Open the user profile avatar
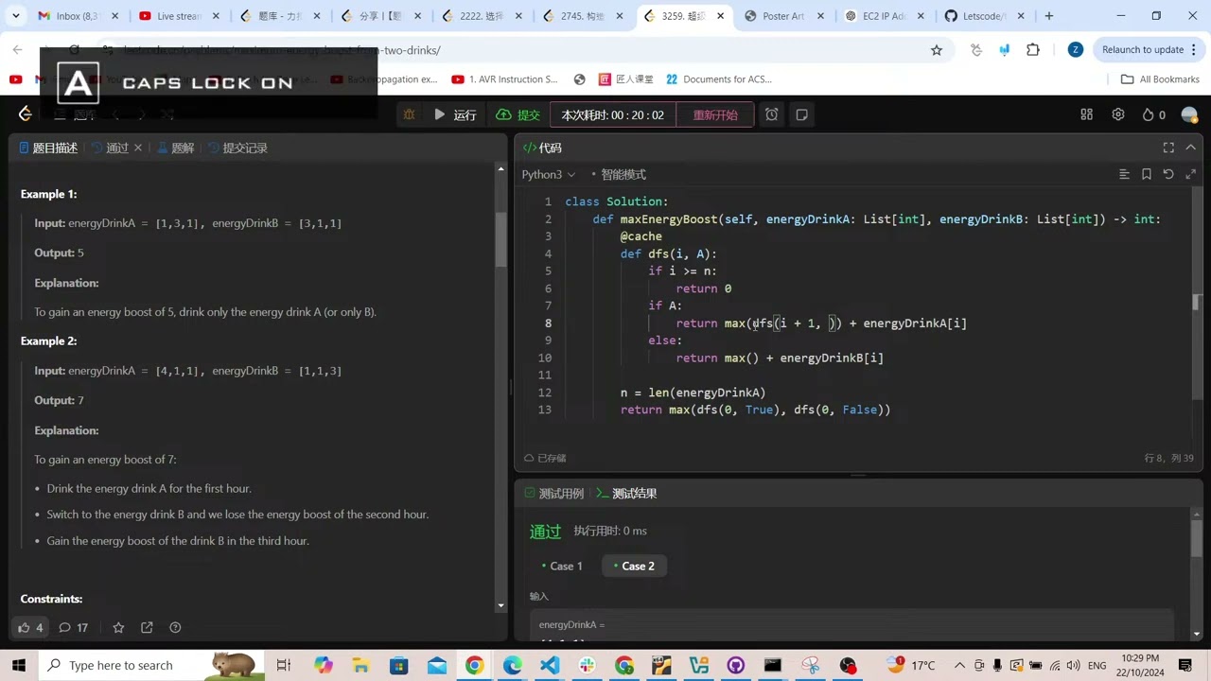Viewport: 1211px width, 681px height. (x=1189, y=114)
